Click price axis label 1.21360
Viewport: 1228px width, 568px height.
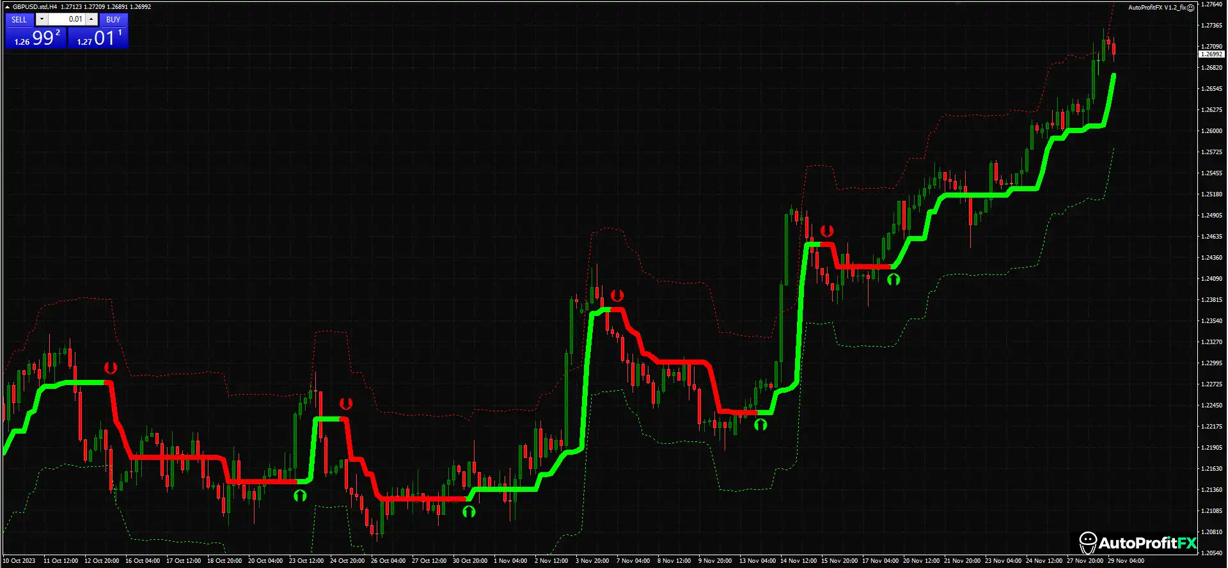1211,490
